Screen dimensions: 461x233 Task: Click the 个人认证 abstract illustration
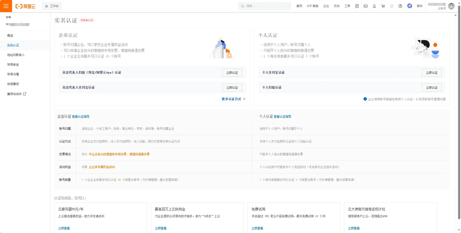426,47
